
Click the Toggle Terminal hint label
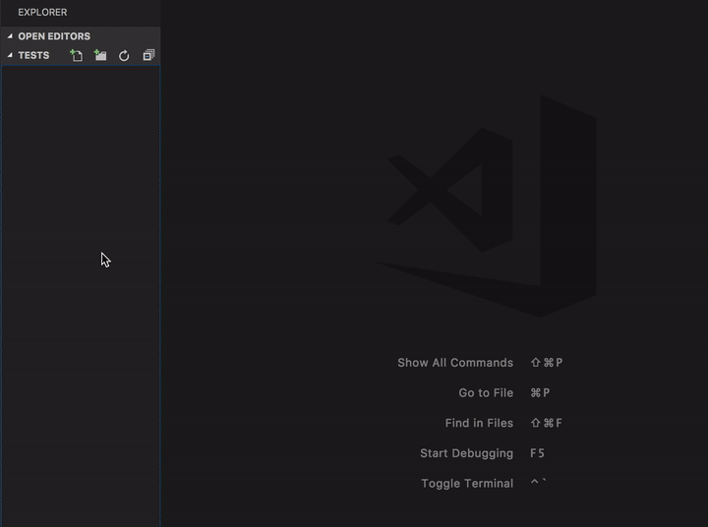tap(467, 484)
